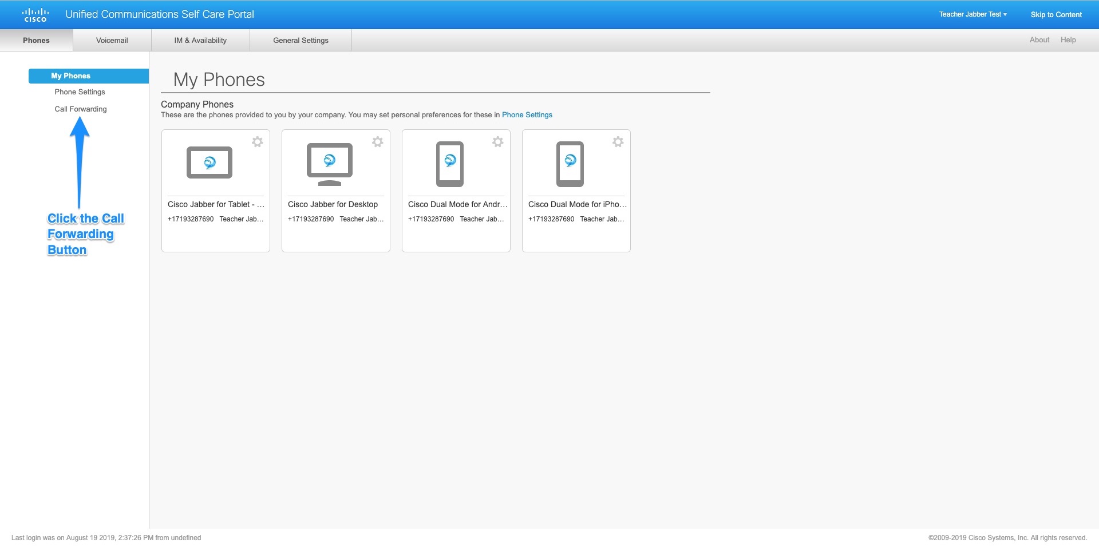
Task: Open the About link
Action: pos(1039,40)
